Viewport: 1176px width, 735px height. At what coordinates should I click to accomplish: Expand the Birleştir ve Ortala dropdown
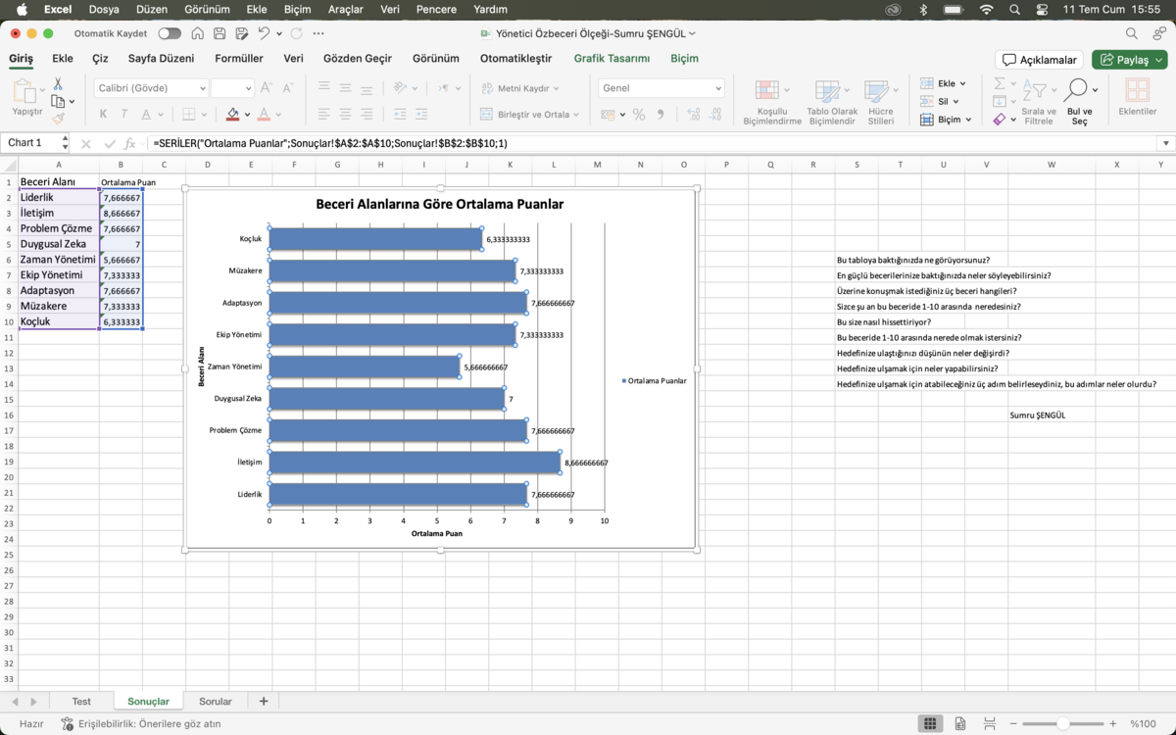coord(576,115)
